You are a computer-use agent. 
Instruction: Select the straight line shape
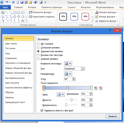(7, 13)
